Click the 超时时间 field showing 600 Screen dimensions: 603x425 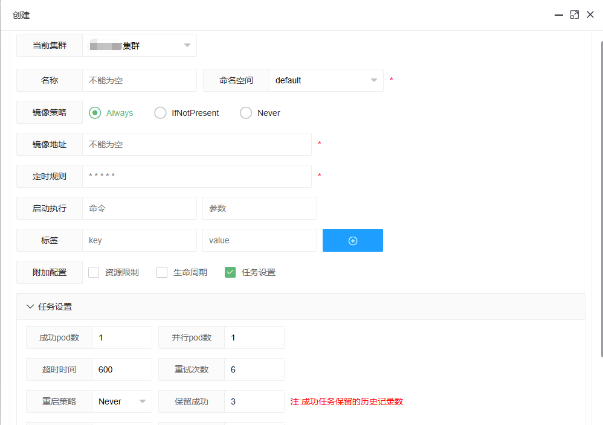coord(122,369)
